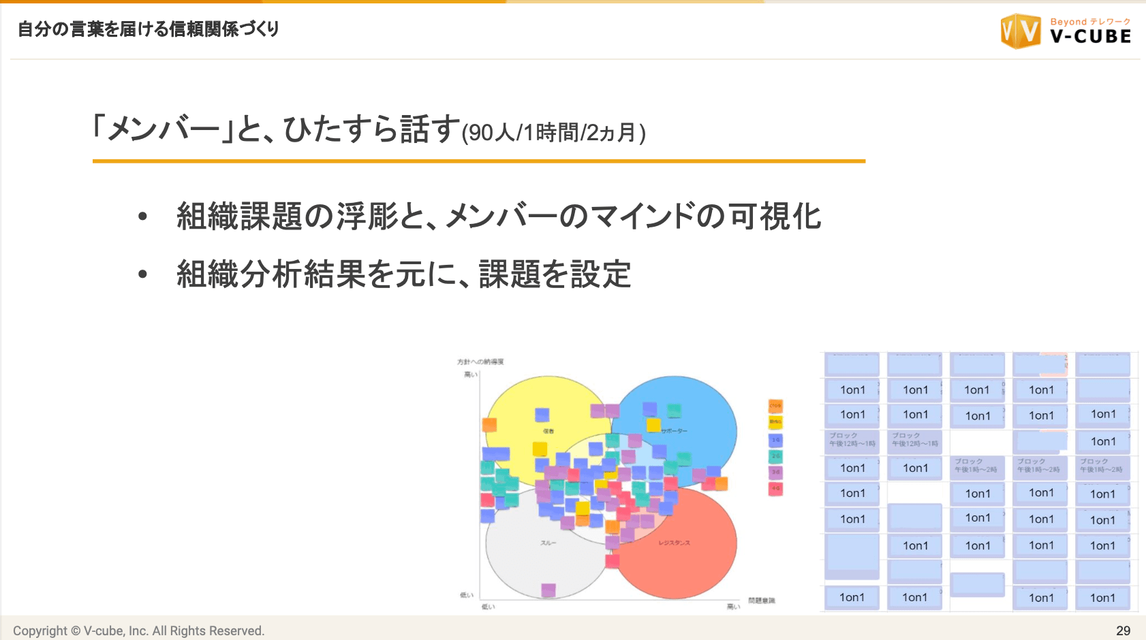This screenshot has height=640, width=1146.
Task: Click the スルー label in gray circle
Action: [x=548, y=543]
